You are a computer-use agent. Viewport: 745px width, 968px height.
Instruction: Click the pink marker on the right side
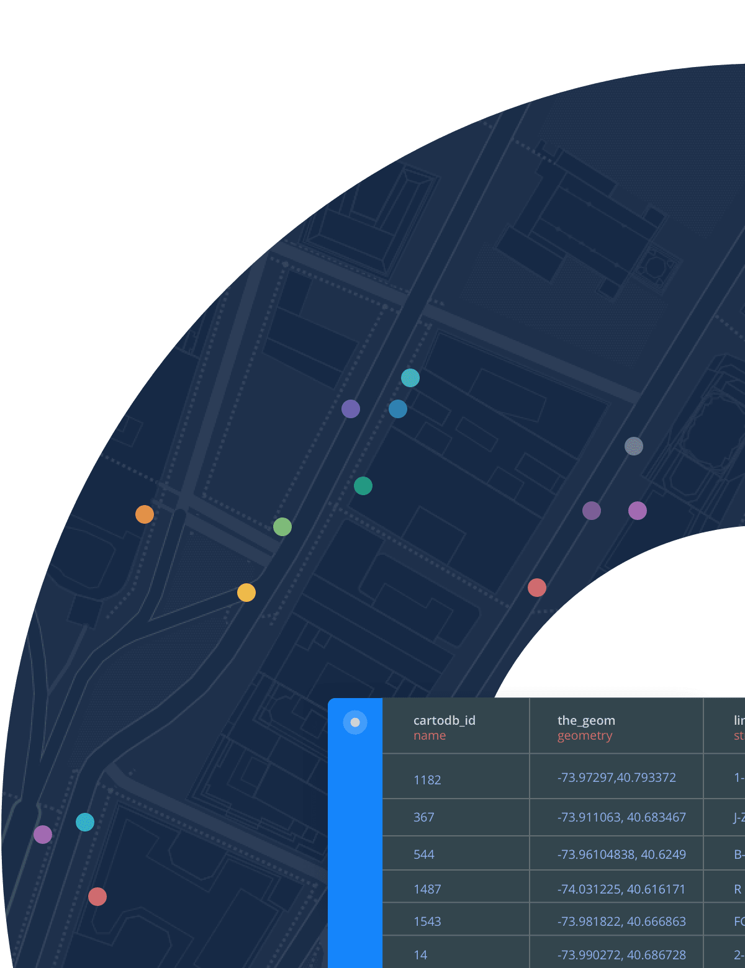637,511
